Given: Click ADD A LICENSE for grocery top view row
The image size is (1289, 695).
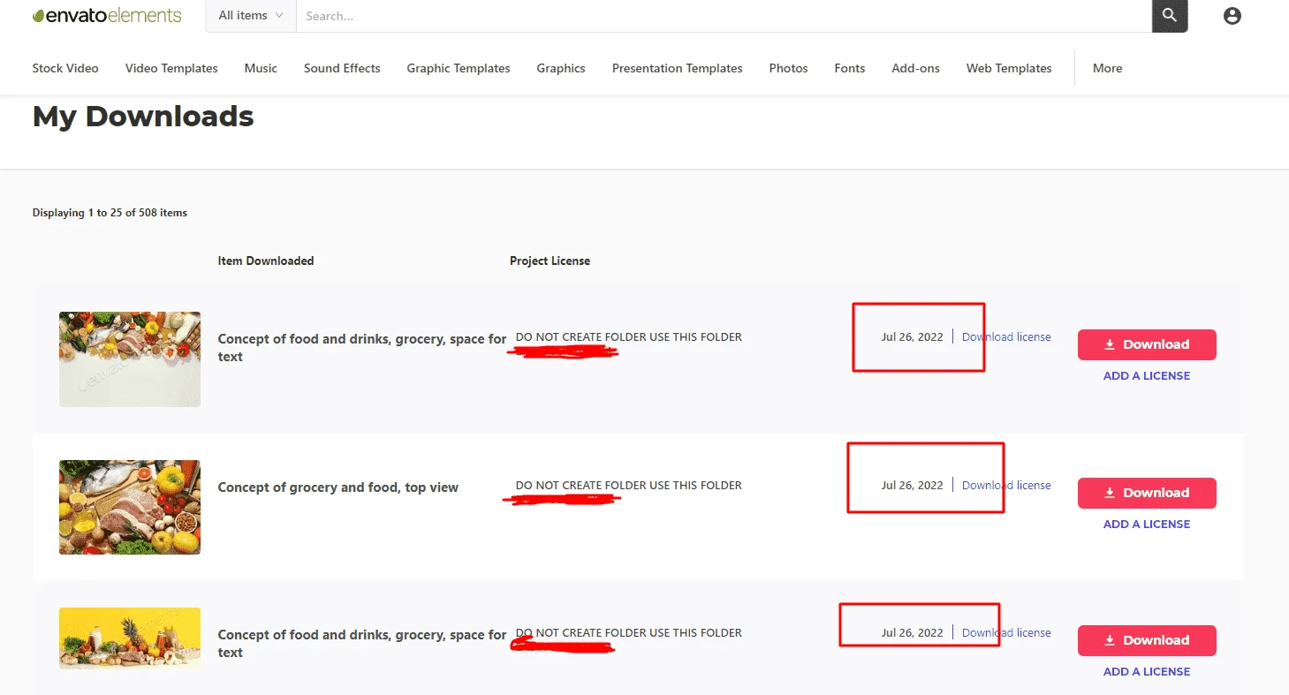Looking at the screenshot, I should point(1147,525).
